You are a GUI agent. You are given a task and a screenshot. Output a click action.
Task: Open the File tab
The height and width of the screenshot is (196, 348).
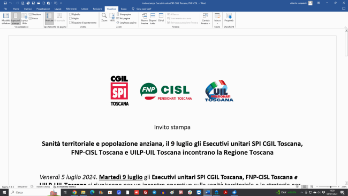coord(5,9)
